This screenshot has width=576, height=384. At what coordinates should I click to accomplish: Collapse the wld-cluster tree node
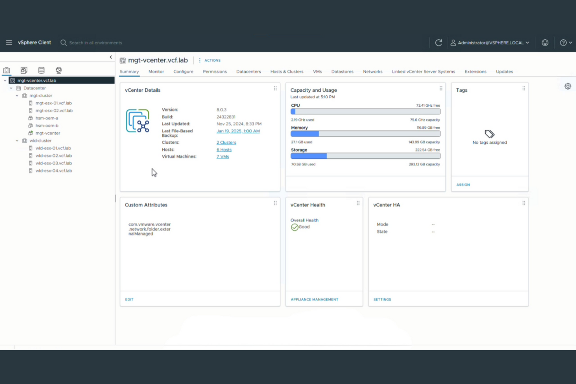17,141
